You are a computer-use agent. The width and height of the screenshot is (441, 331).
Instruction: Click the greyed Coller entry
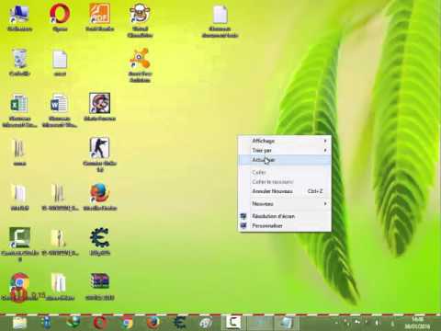click(285, 172)
